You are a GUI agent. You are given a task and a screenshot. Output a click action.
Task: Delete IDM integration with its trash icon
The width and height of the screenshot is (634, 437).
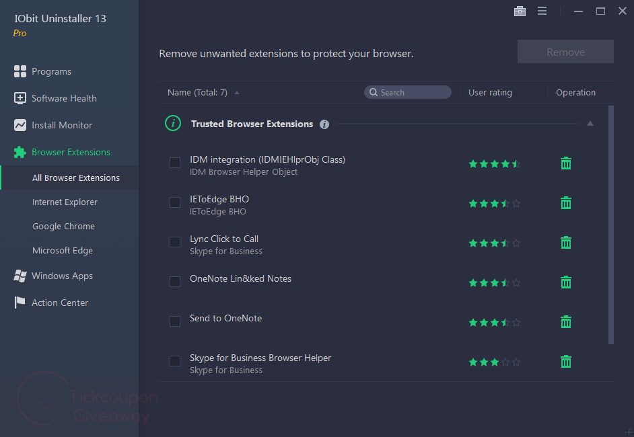pos(565,163)
